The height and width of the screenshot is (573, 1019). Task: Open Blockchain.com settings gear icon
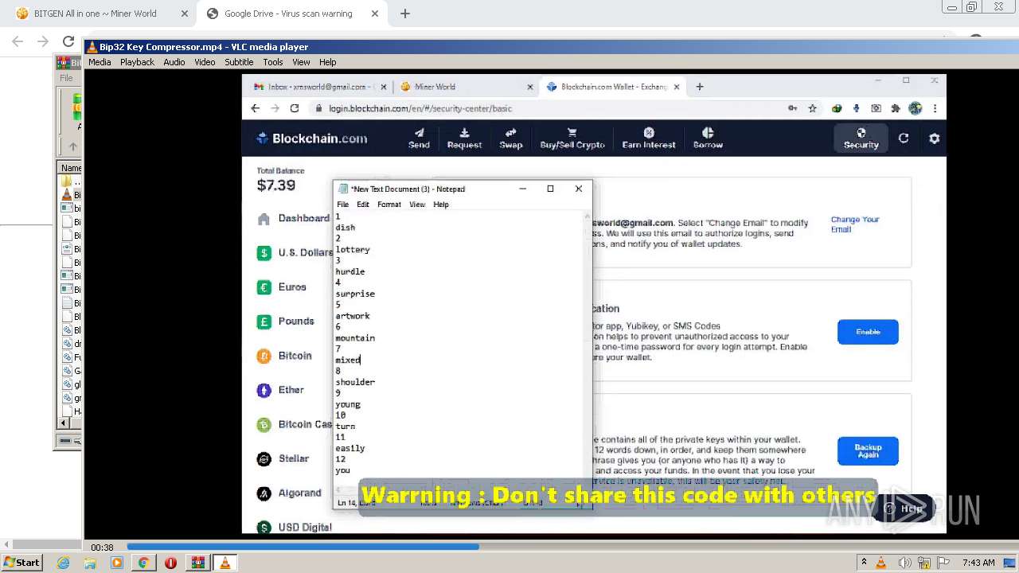(935, 138)
